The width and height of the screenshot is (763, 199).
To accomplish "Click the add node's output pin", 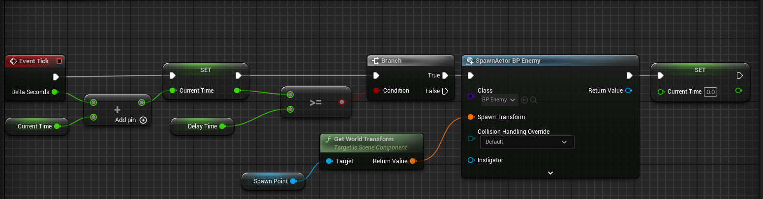I will [142, 102].
